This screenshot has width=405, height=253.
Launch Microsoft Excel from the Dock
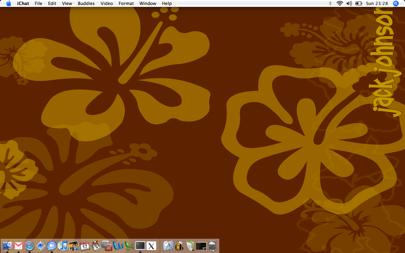point(129,246)
